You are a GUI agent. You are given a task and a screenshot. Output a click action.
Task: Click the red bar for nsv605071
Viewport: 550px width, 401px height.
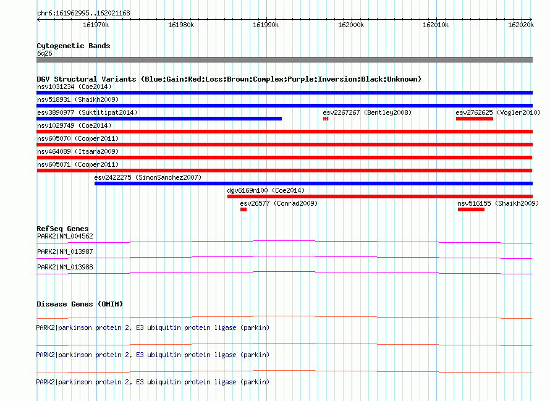pyautogui.click(x=284, y=171)
